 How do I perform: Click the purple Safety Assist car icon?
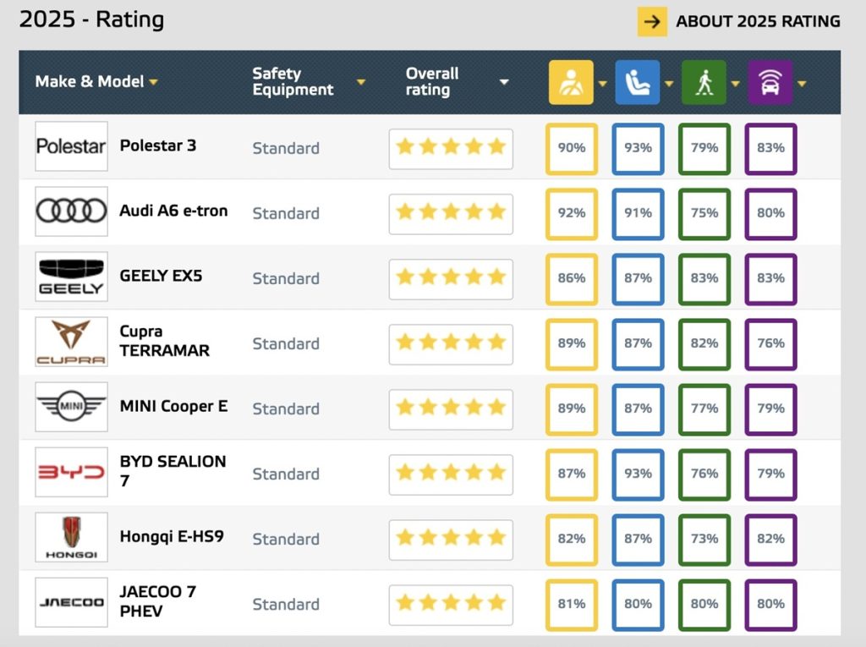coord(770,83)
